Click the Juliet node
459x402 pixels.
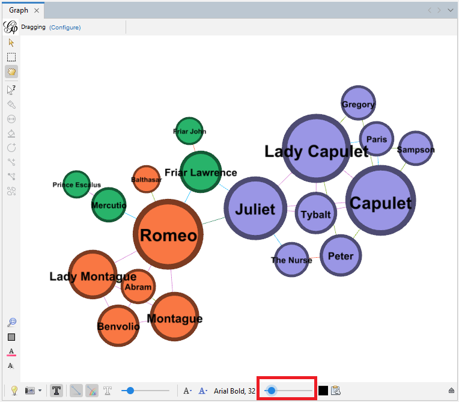click(x=255, y=208)
